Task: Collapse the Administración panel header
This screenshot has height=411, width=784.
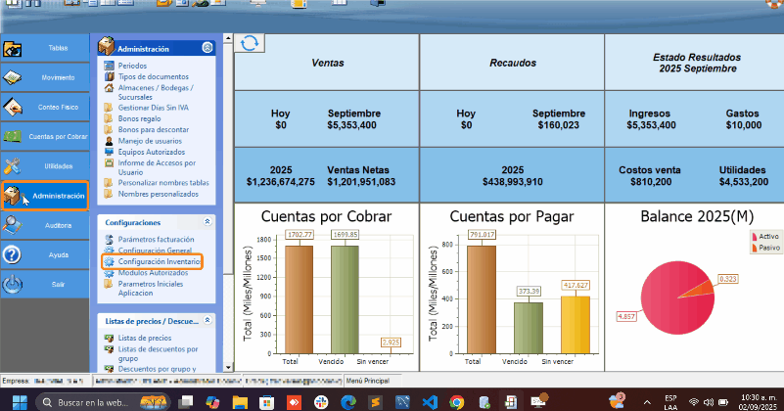Action: (x=207, y=48)
